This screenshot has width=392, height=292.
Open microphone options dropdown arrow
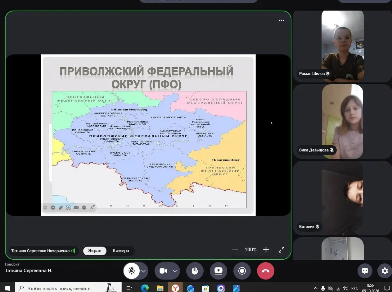coord(144,271)
